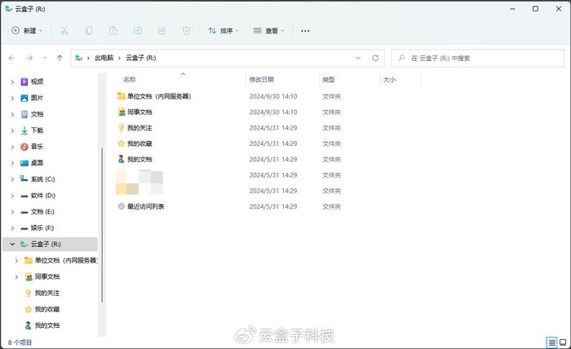
Task: Expand 视频 in navigation pane
Action: [12, 82]
